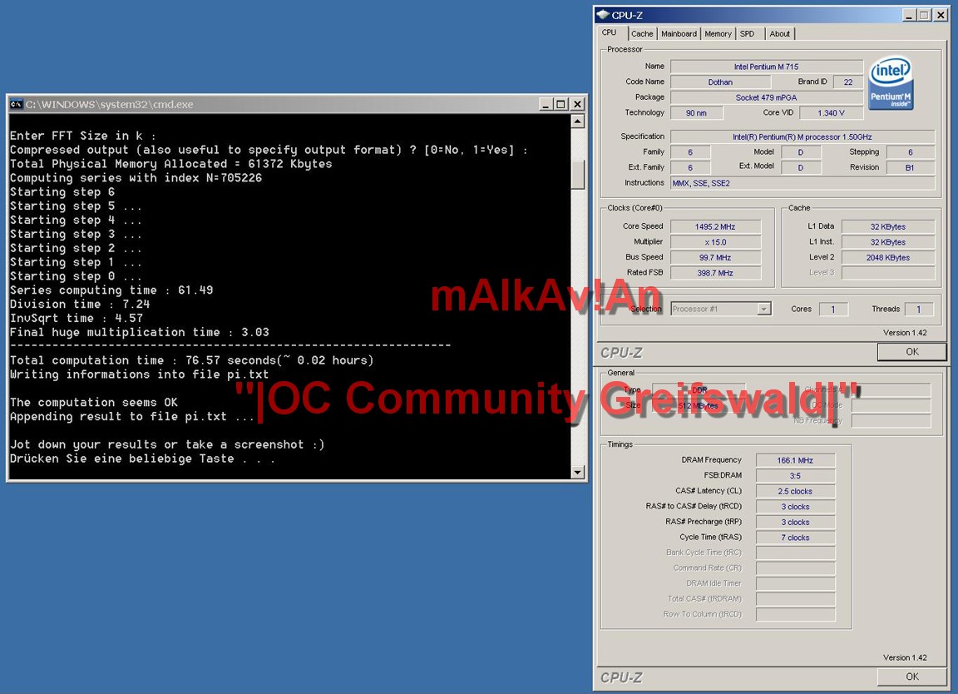
Task: Click the cmd scrollbar thumb
Action: pyautogui.click(x=577, y=175)
